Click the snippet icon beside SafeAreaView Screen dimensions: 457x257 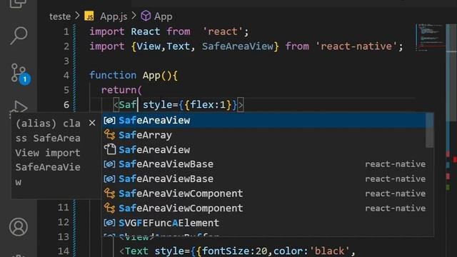(x=109, y=149)
